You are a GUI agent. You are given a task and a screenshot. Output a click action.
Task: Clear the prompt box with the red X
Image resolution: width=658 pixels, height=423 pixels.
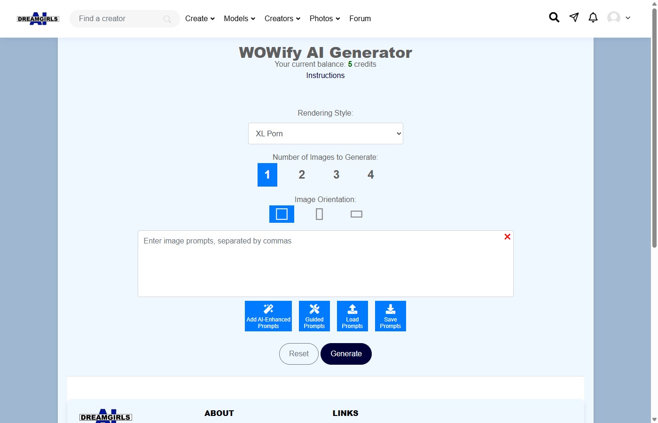tap(507, 237)
